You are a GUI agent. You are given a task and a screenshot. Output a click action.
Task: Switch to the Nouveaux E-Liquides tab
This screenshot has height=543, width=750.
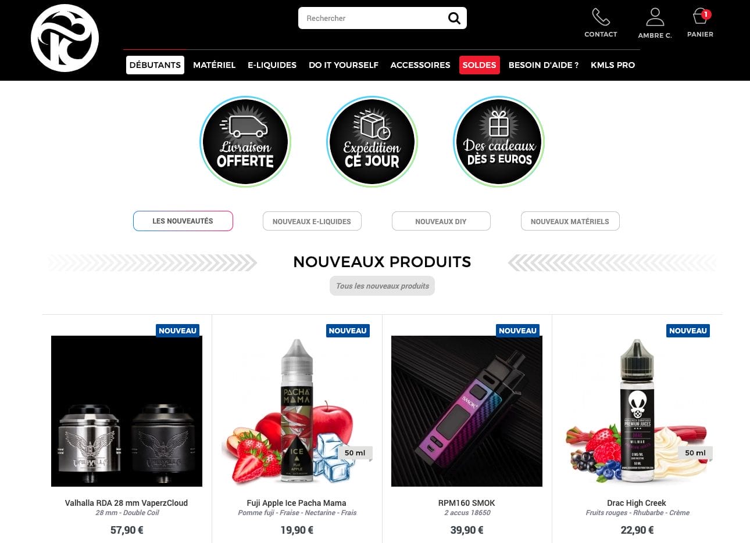click(312, 221)
